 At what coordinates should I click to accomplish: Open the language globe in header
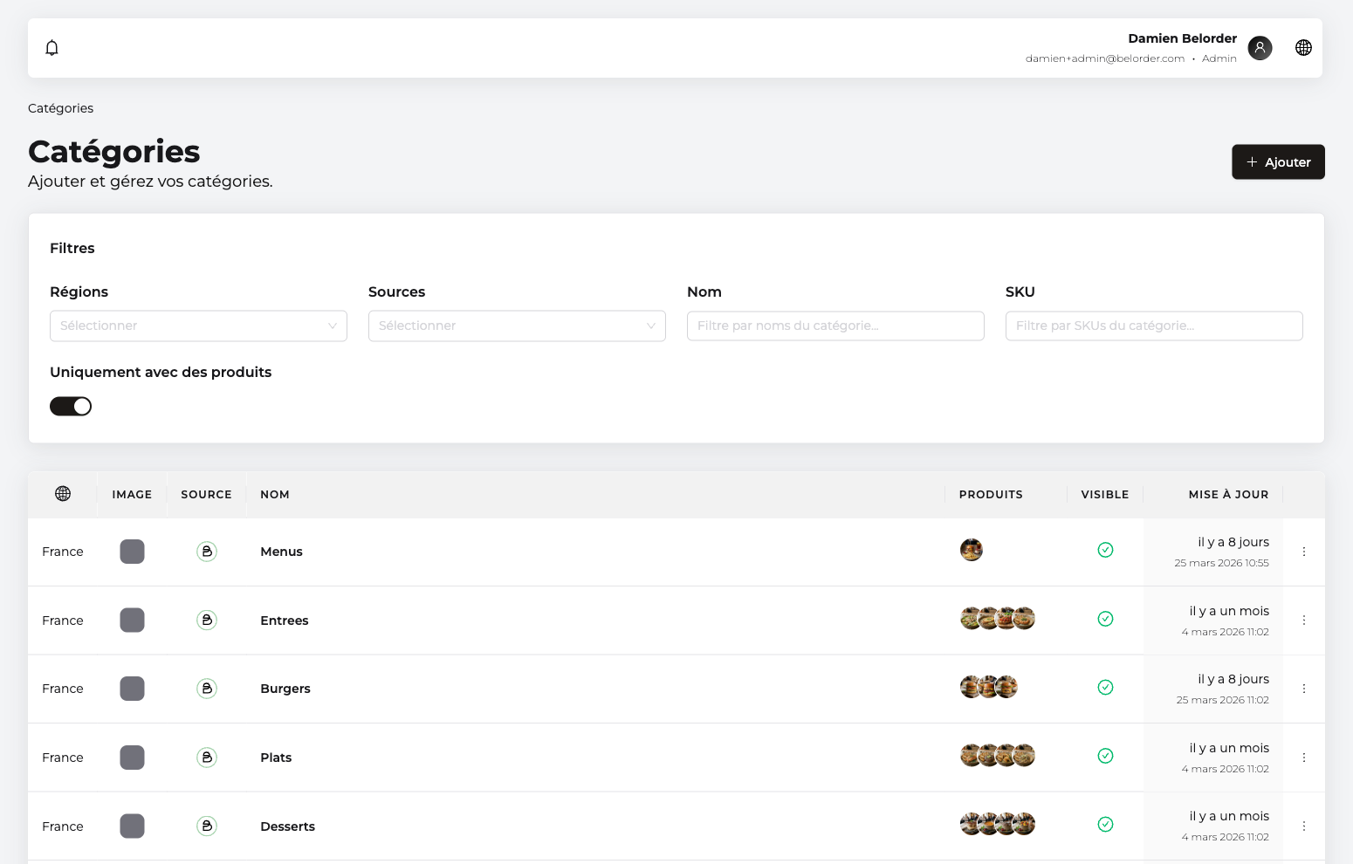pyautogui.click(x=1303, y=48)
